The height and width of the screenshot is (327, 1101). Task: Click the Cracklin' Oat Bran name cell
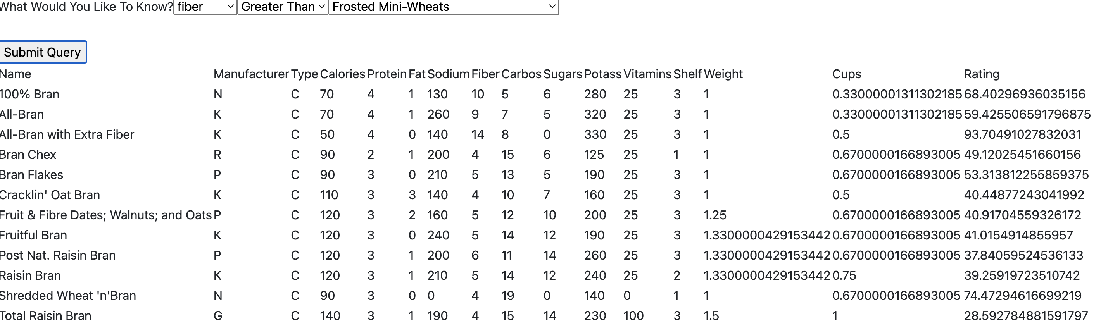(50, 195)
